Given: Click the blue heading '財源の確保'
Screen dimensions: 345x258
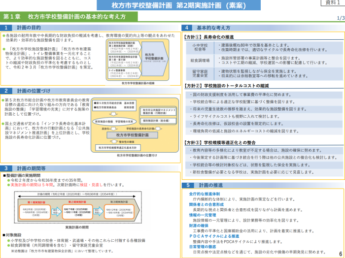Looking at the screenshot, I should coord(199,226).
